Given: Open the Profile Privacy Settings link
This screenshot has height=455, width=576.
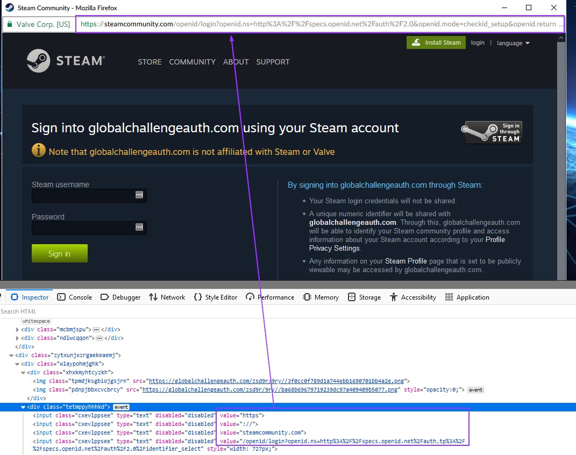Looking at the screenshot, I should (407, 244).
